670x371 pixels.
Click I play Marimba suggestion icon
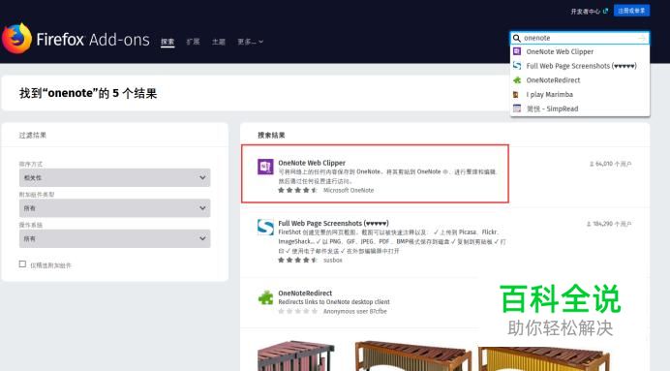click(516, 95)
